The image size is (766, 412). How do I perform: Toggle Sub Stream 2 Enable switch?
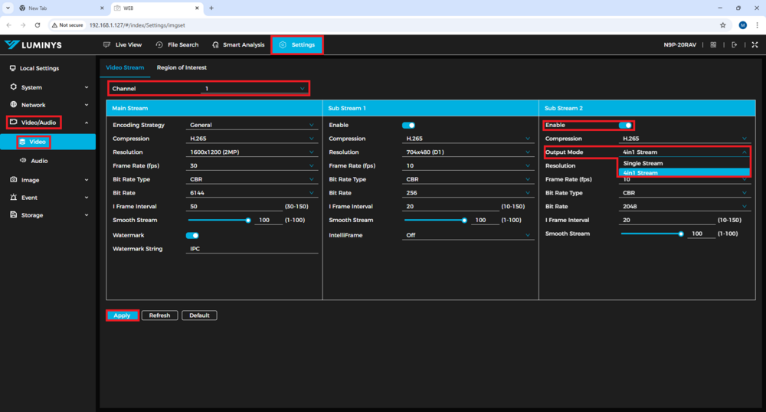click(x=625, y=125)
